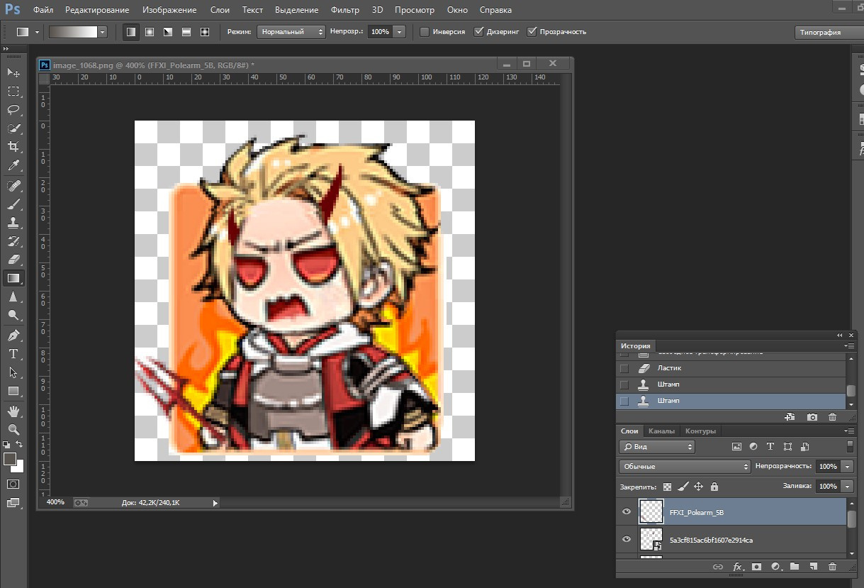Expand the layer blend mode Обычные dropdown
This screenshot has width=864, height=588.
tap(684, 467)
